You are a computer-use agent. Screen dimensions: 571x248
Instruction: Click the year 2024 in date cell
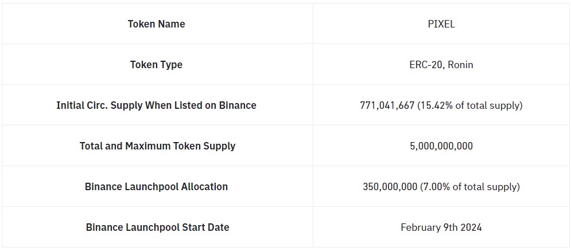pyautogui.click(x=471, y=227)
